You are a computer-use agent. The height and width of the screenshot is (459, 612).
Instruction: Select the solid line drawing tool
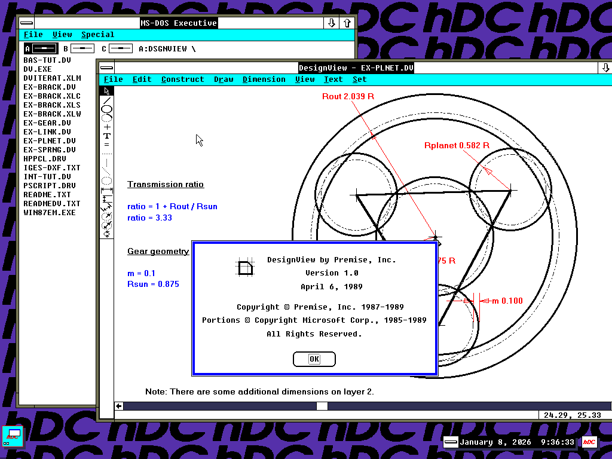point(107,100)
